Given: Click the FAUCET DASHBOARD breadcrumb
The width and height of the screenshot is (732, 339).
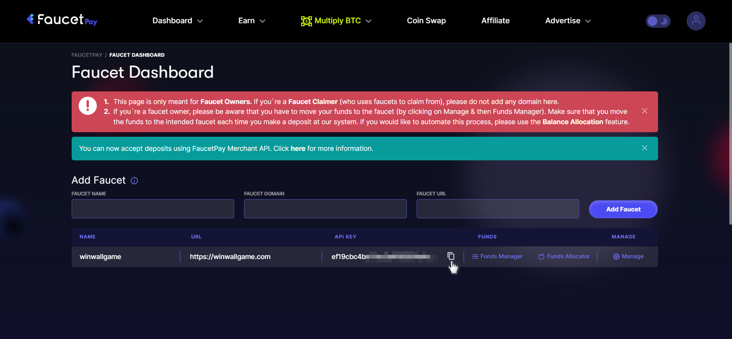Looking at the screenshot, I should pyautogui.click(x=137, y=55).
